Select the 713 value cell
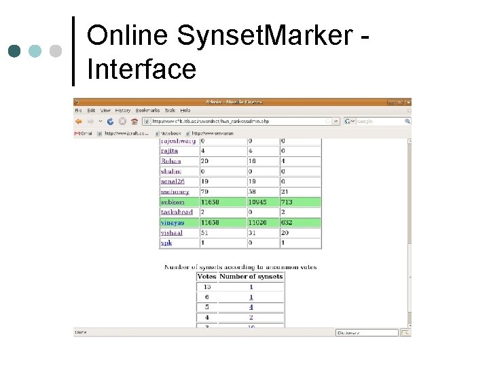Screen dimensions: 489x367 coord(300,203)
